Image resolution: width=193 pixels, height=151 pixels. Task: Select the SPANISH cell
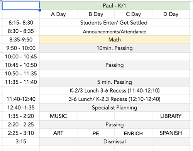click(x=171, y=133)
